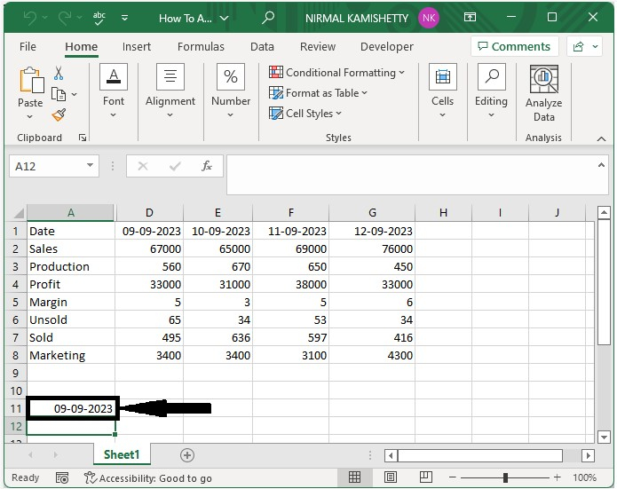
Task: Add a new sheet with plus icon
Action: point(186,454)
